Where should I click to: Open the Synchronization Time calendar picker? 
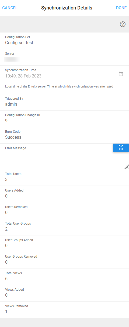(x=121, y=74)
